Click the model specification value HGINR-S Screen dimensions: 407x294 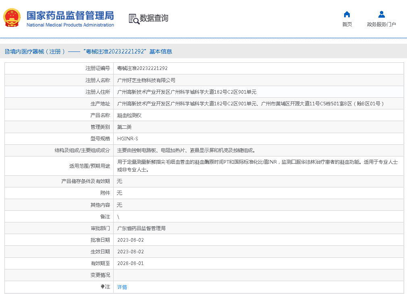pos(127,139)
